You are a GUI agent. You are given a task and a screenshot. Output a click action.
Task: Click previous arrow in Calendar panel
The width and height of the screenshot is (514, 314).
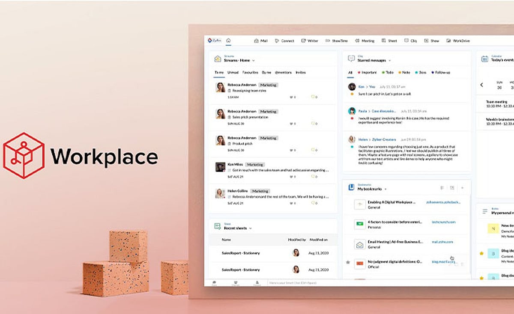[x=482, y=85]
